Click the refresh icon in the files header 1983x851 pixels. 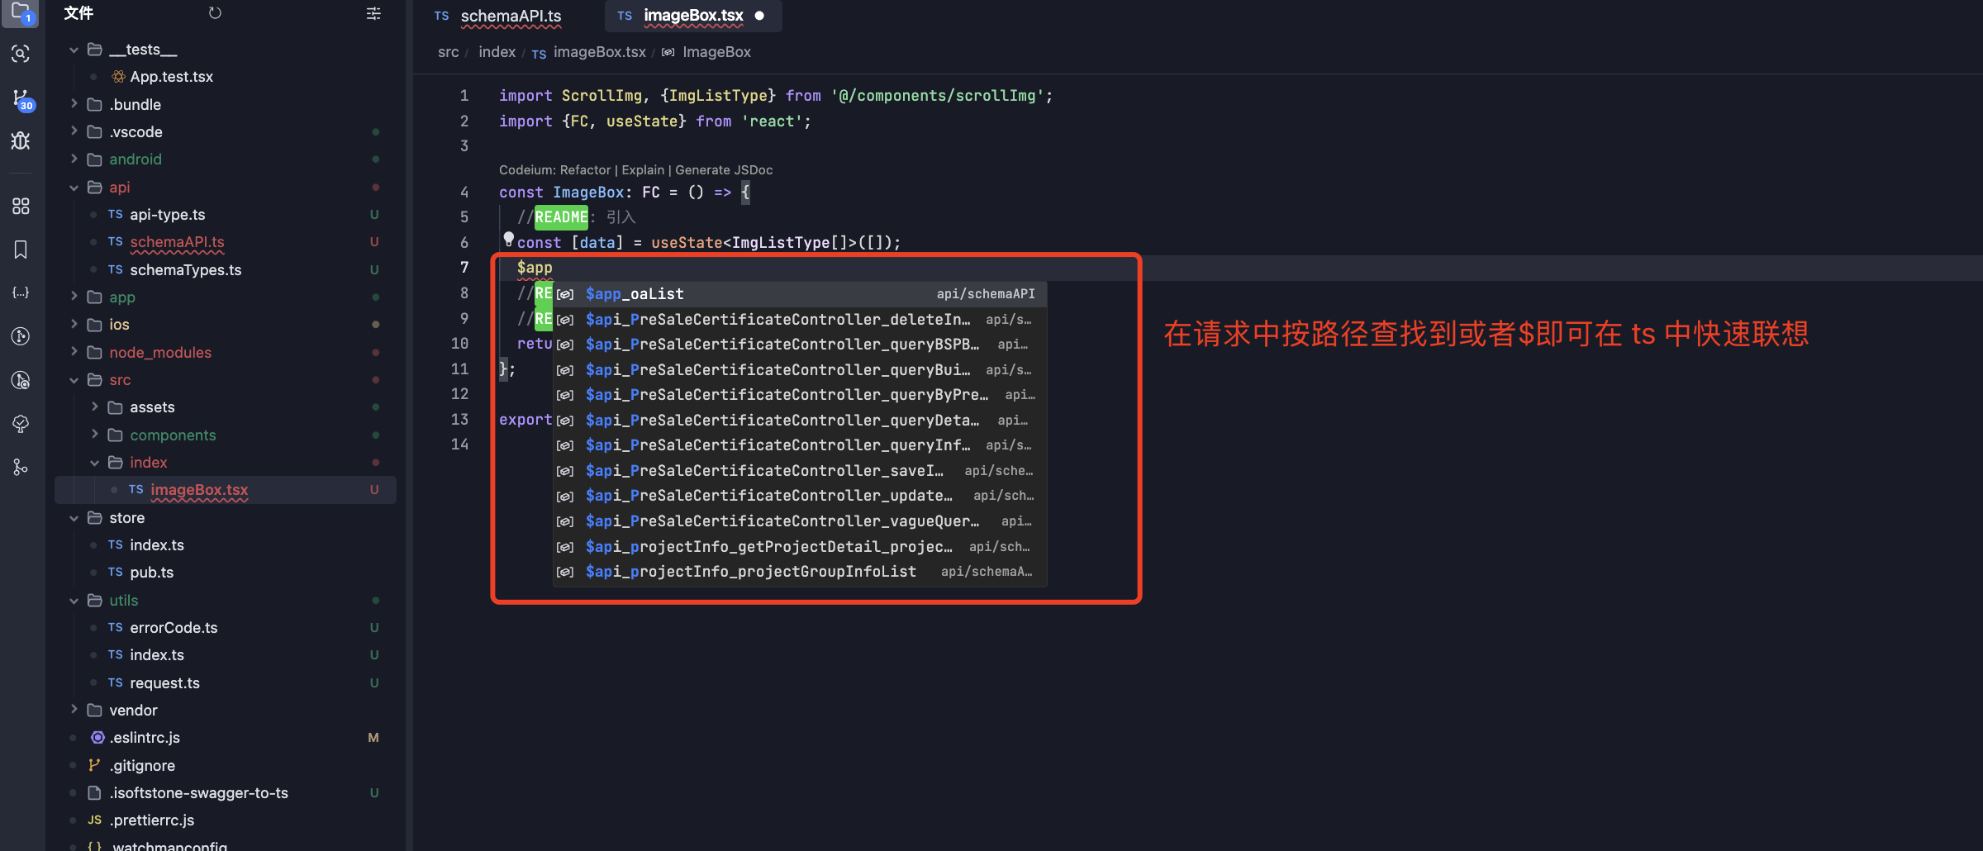click(x=215, y=13)
